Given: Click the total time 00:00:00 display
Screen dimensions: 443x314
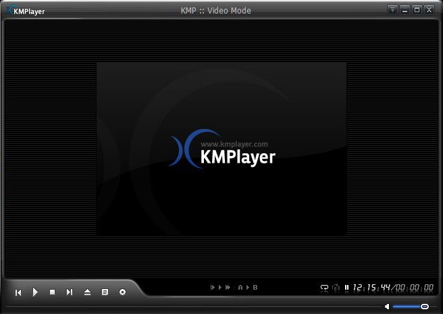Looking at the screenshot, I should click(415, 288).
